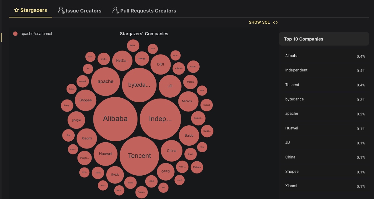Select the DIDI bubble
Viewport: 374px width, 199px height.
(x=161, y=65)
